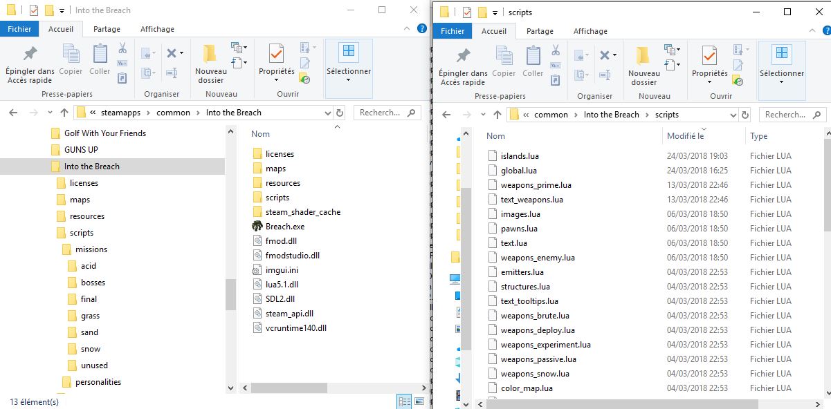Sort by Modifié le column header

tap(685, 136)
